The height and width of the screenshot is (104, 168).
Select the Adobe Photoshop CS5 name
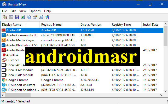[x=22, y=45]
